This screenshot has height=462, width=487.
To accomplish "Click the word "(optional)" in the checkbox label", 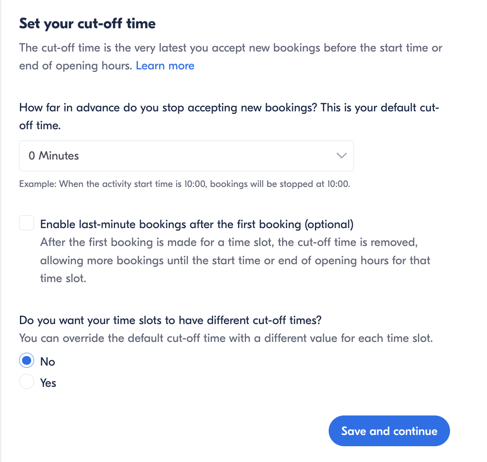I will [x=329, y=224].
